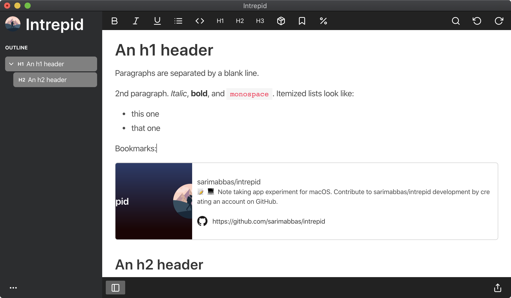Open the GitHub link URL in bookmark card
Screen dimensions: 511x298
(x=269, y=221)
